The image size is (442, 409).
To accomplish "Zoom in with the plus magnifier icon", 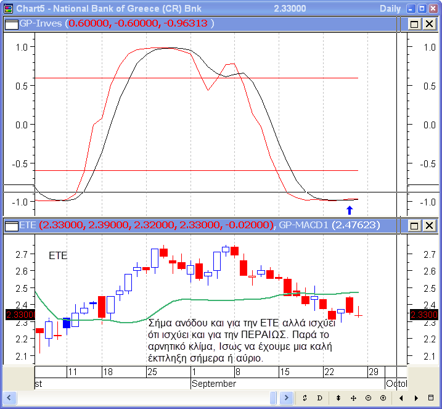I will click(382, 399).
